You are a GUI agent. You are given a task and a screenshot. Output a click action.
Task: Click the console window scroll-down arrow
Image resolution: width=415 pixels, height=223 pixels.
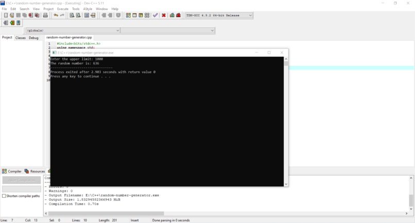pyautogui.click(x=286, y=184)
